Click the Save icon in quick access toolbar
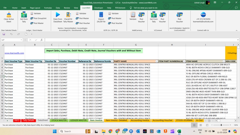 (x=4, y=34)
